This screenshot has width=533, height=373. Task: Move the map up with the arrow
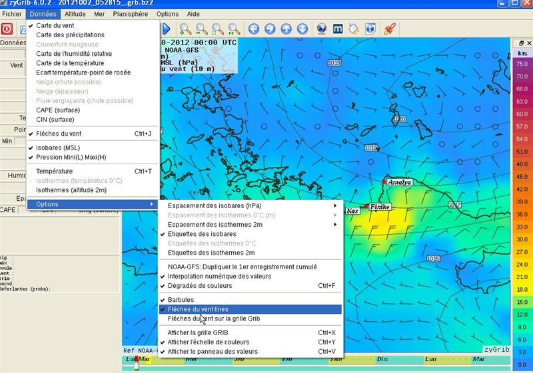[286, 29]
